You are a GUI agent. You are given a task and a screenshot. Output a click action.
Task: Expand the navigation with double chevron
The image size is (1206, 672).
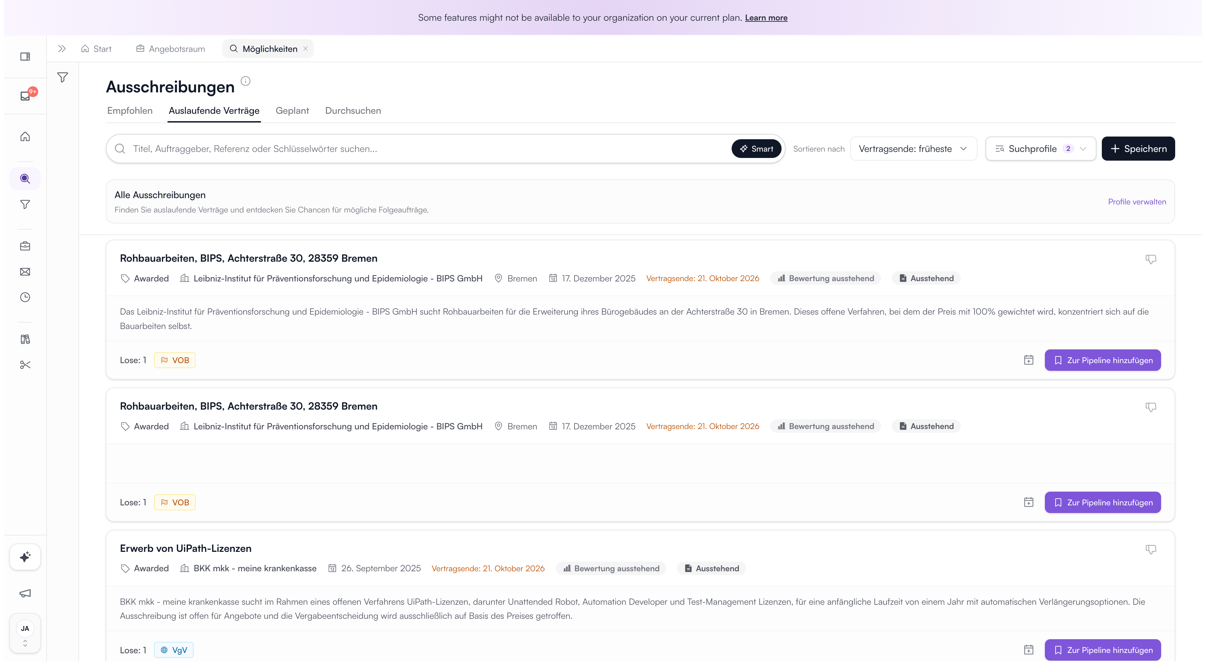tap(62, 49)
